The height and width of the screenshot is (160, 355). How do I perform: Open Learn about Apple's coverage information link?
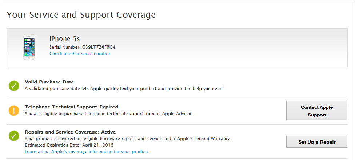coord(87,152)
